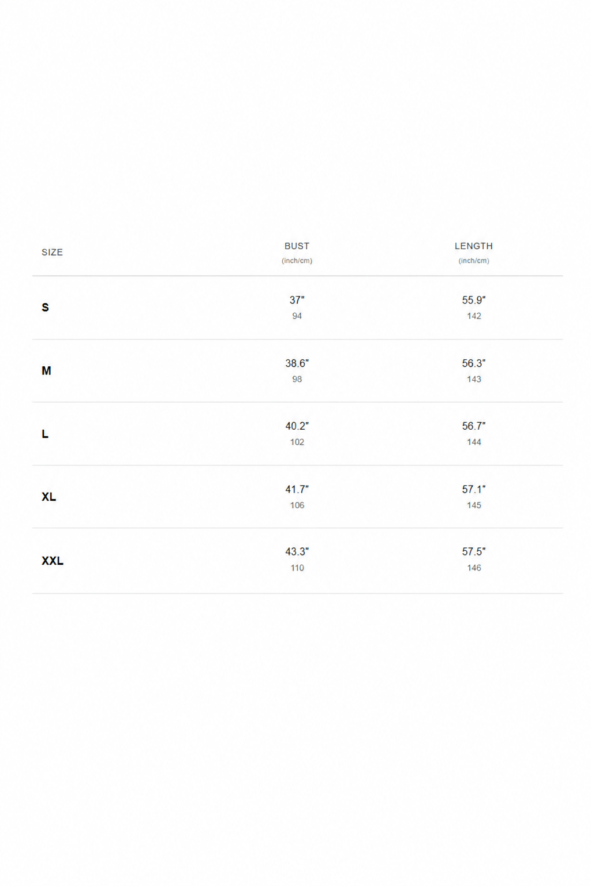Click the 40.2" bust value for L
The image size is (591, 886).
297,426
